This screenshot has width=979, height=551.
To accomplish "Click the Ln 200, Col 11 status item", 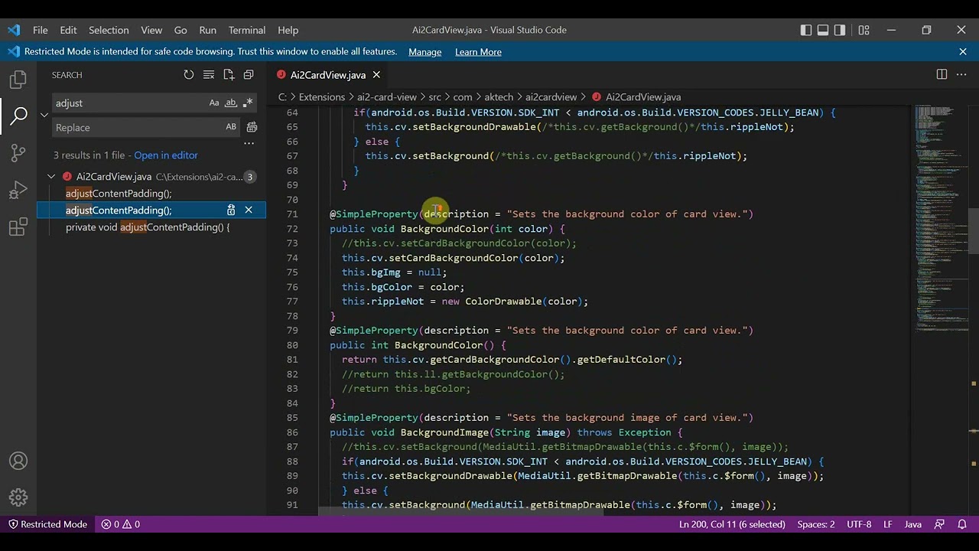I will [x=732, y=524].
